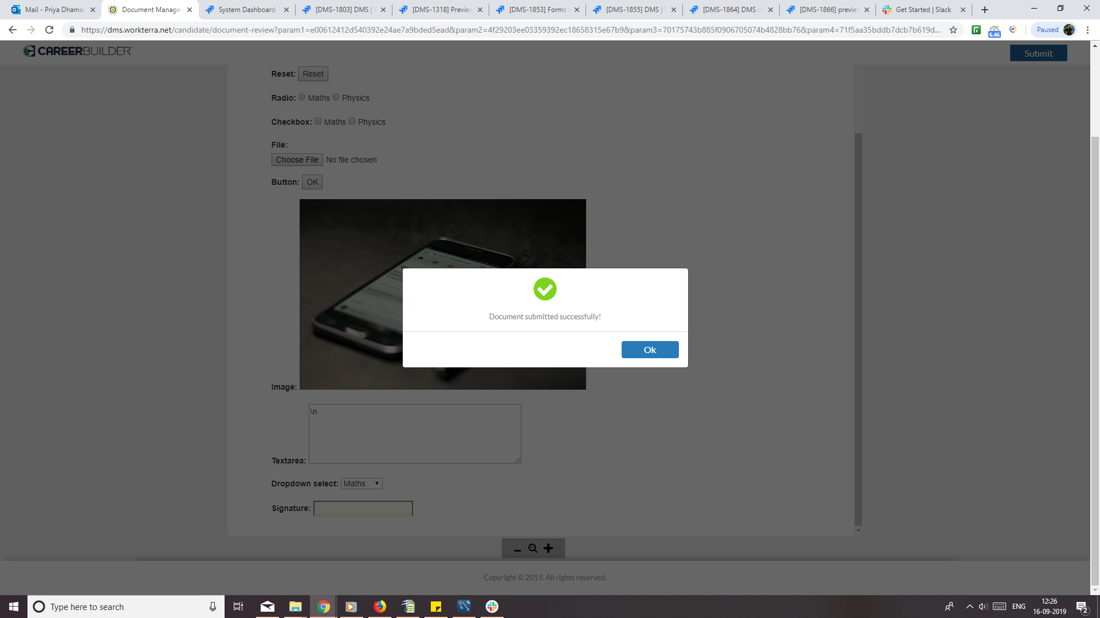Image resolution: width=1100 pixels, height=618 pixels.
Task: Click the CareerBuilder logo
Action: click(x=77, y=51)
